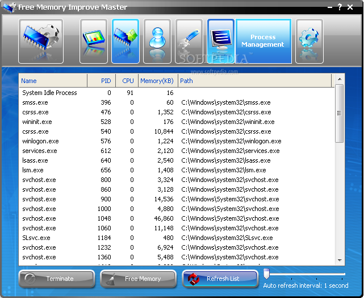Sort the list by Name column
This screenshot has width=364, height=298.
[x=53, y=81]
